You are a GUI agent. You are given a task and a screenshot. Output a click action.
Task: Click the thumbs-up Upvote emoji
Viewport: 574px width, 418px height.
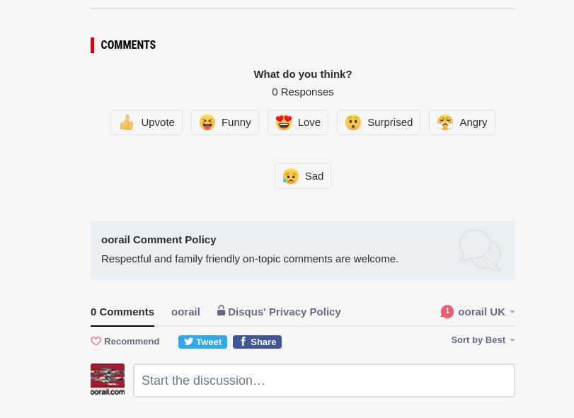coord(127,122)
